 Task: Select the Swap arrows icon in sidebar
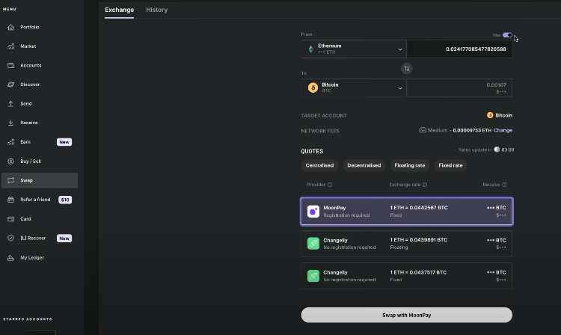(10, 180)
